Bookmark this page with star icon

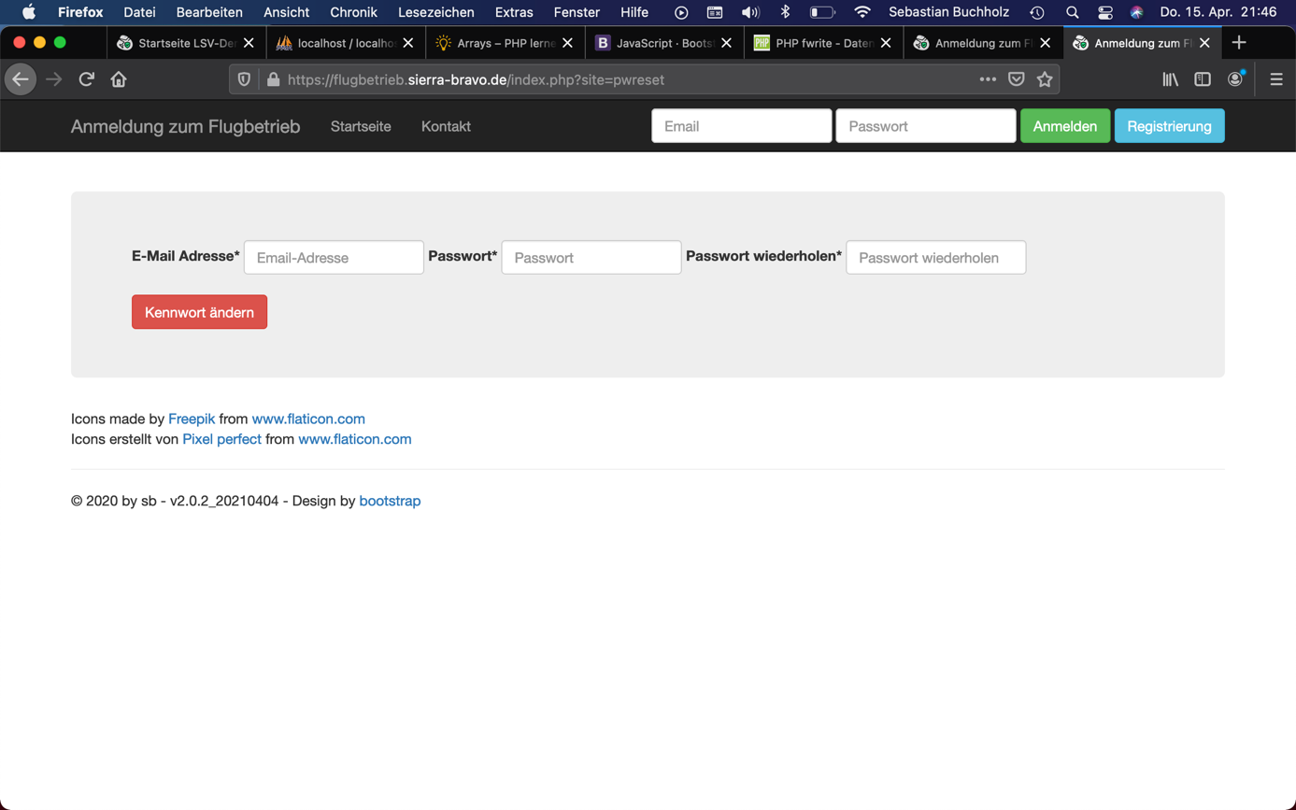1045,79
